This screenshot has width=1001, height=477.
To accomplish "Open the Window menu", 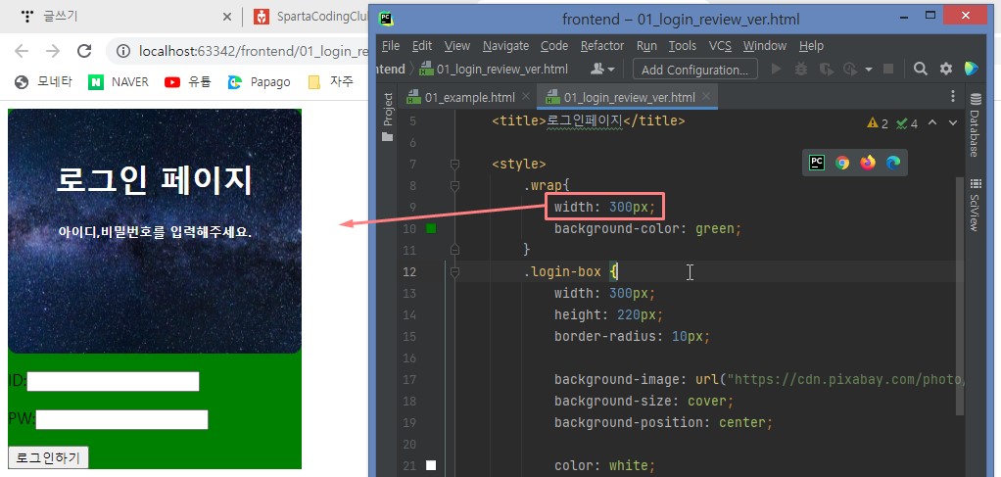I will [x=765, y=46].
